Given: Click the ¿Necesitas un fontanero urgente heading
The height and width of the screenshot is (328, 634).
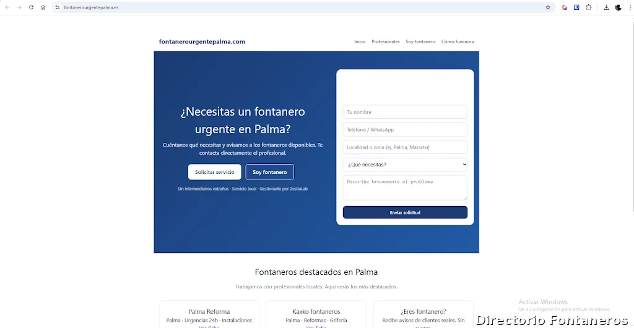Looking at the screenshot, I should click(243, 121).
